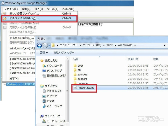The height and width of the screenshot is (126, 168).
Task: Select the support folder icon
Action: pos(75,79)
